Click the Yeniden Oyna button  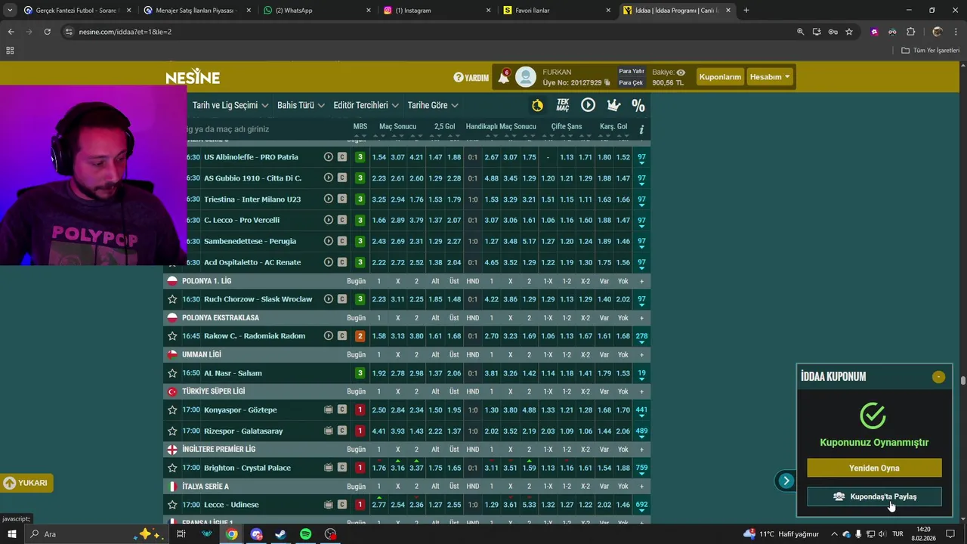coord(874,468)
